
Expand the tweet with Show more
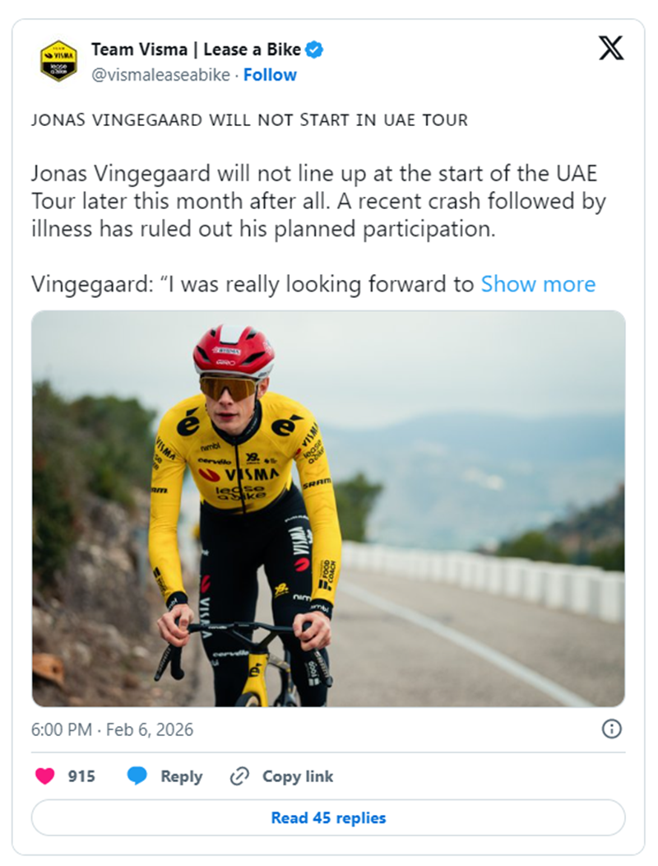click(538, 284)
